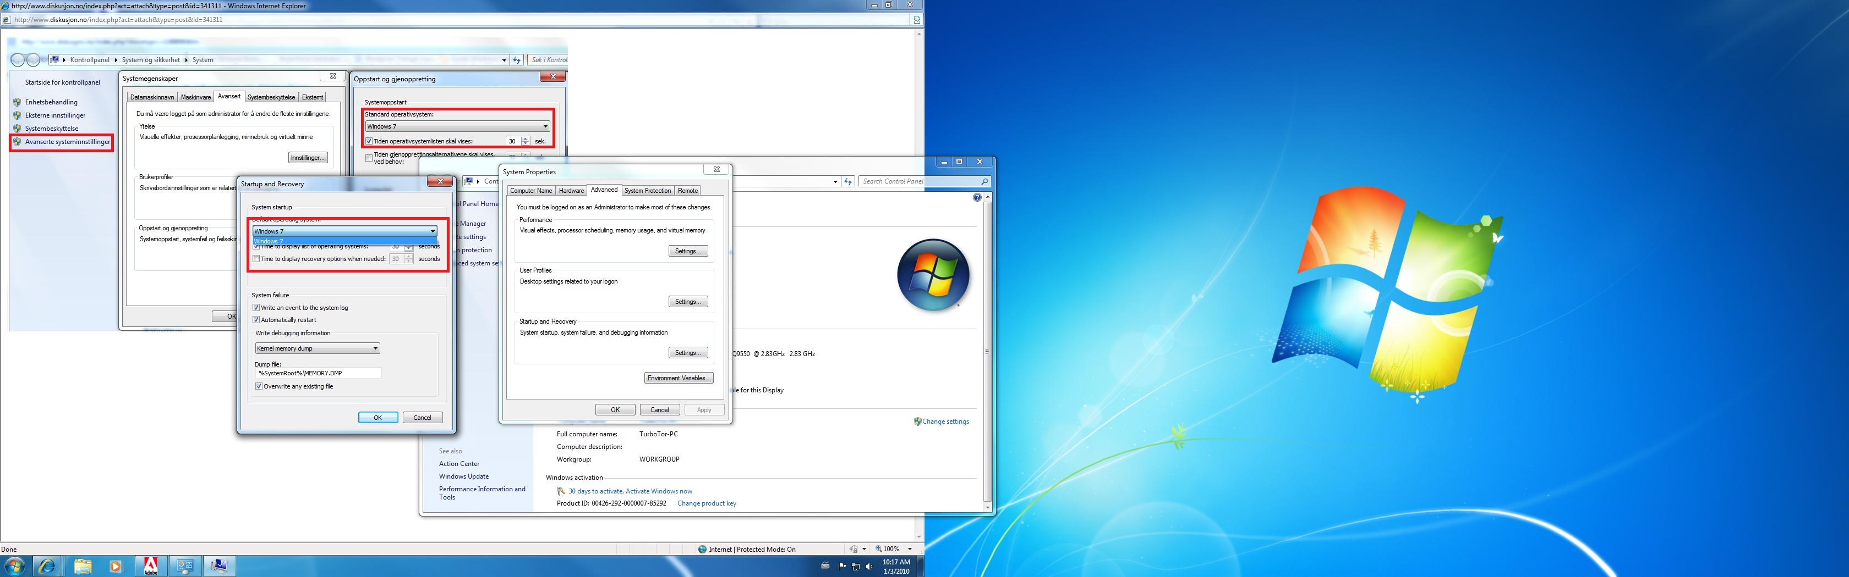
Task: Open Standard operativsystem Windows 7 dropdown
Action: click(x=457, y=126)
